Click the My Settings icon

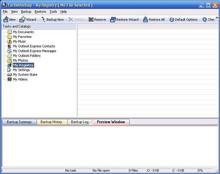(10, 70)
